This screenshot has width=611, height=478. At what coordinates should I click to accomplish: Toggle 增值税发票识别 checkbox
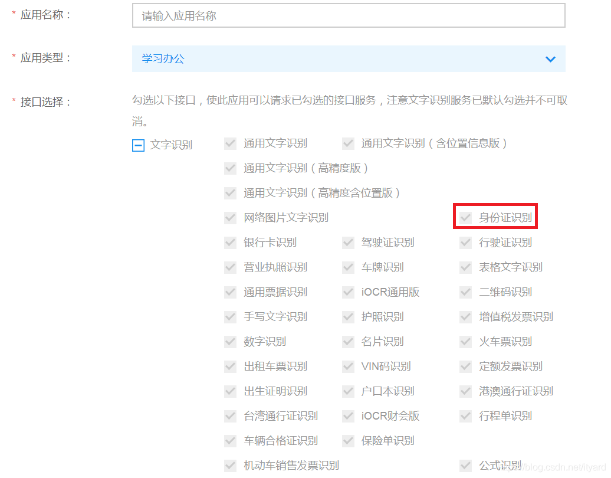pos(466,316)
